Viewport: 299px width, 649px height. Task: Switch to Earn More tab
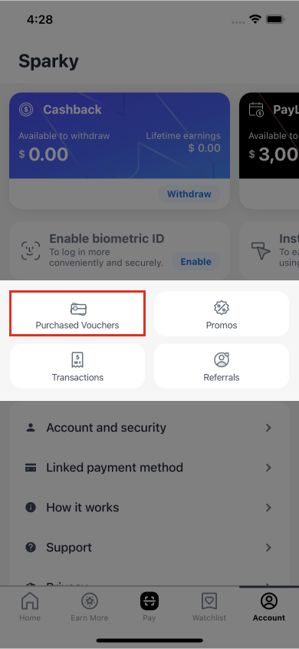coord(89,606)
